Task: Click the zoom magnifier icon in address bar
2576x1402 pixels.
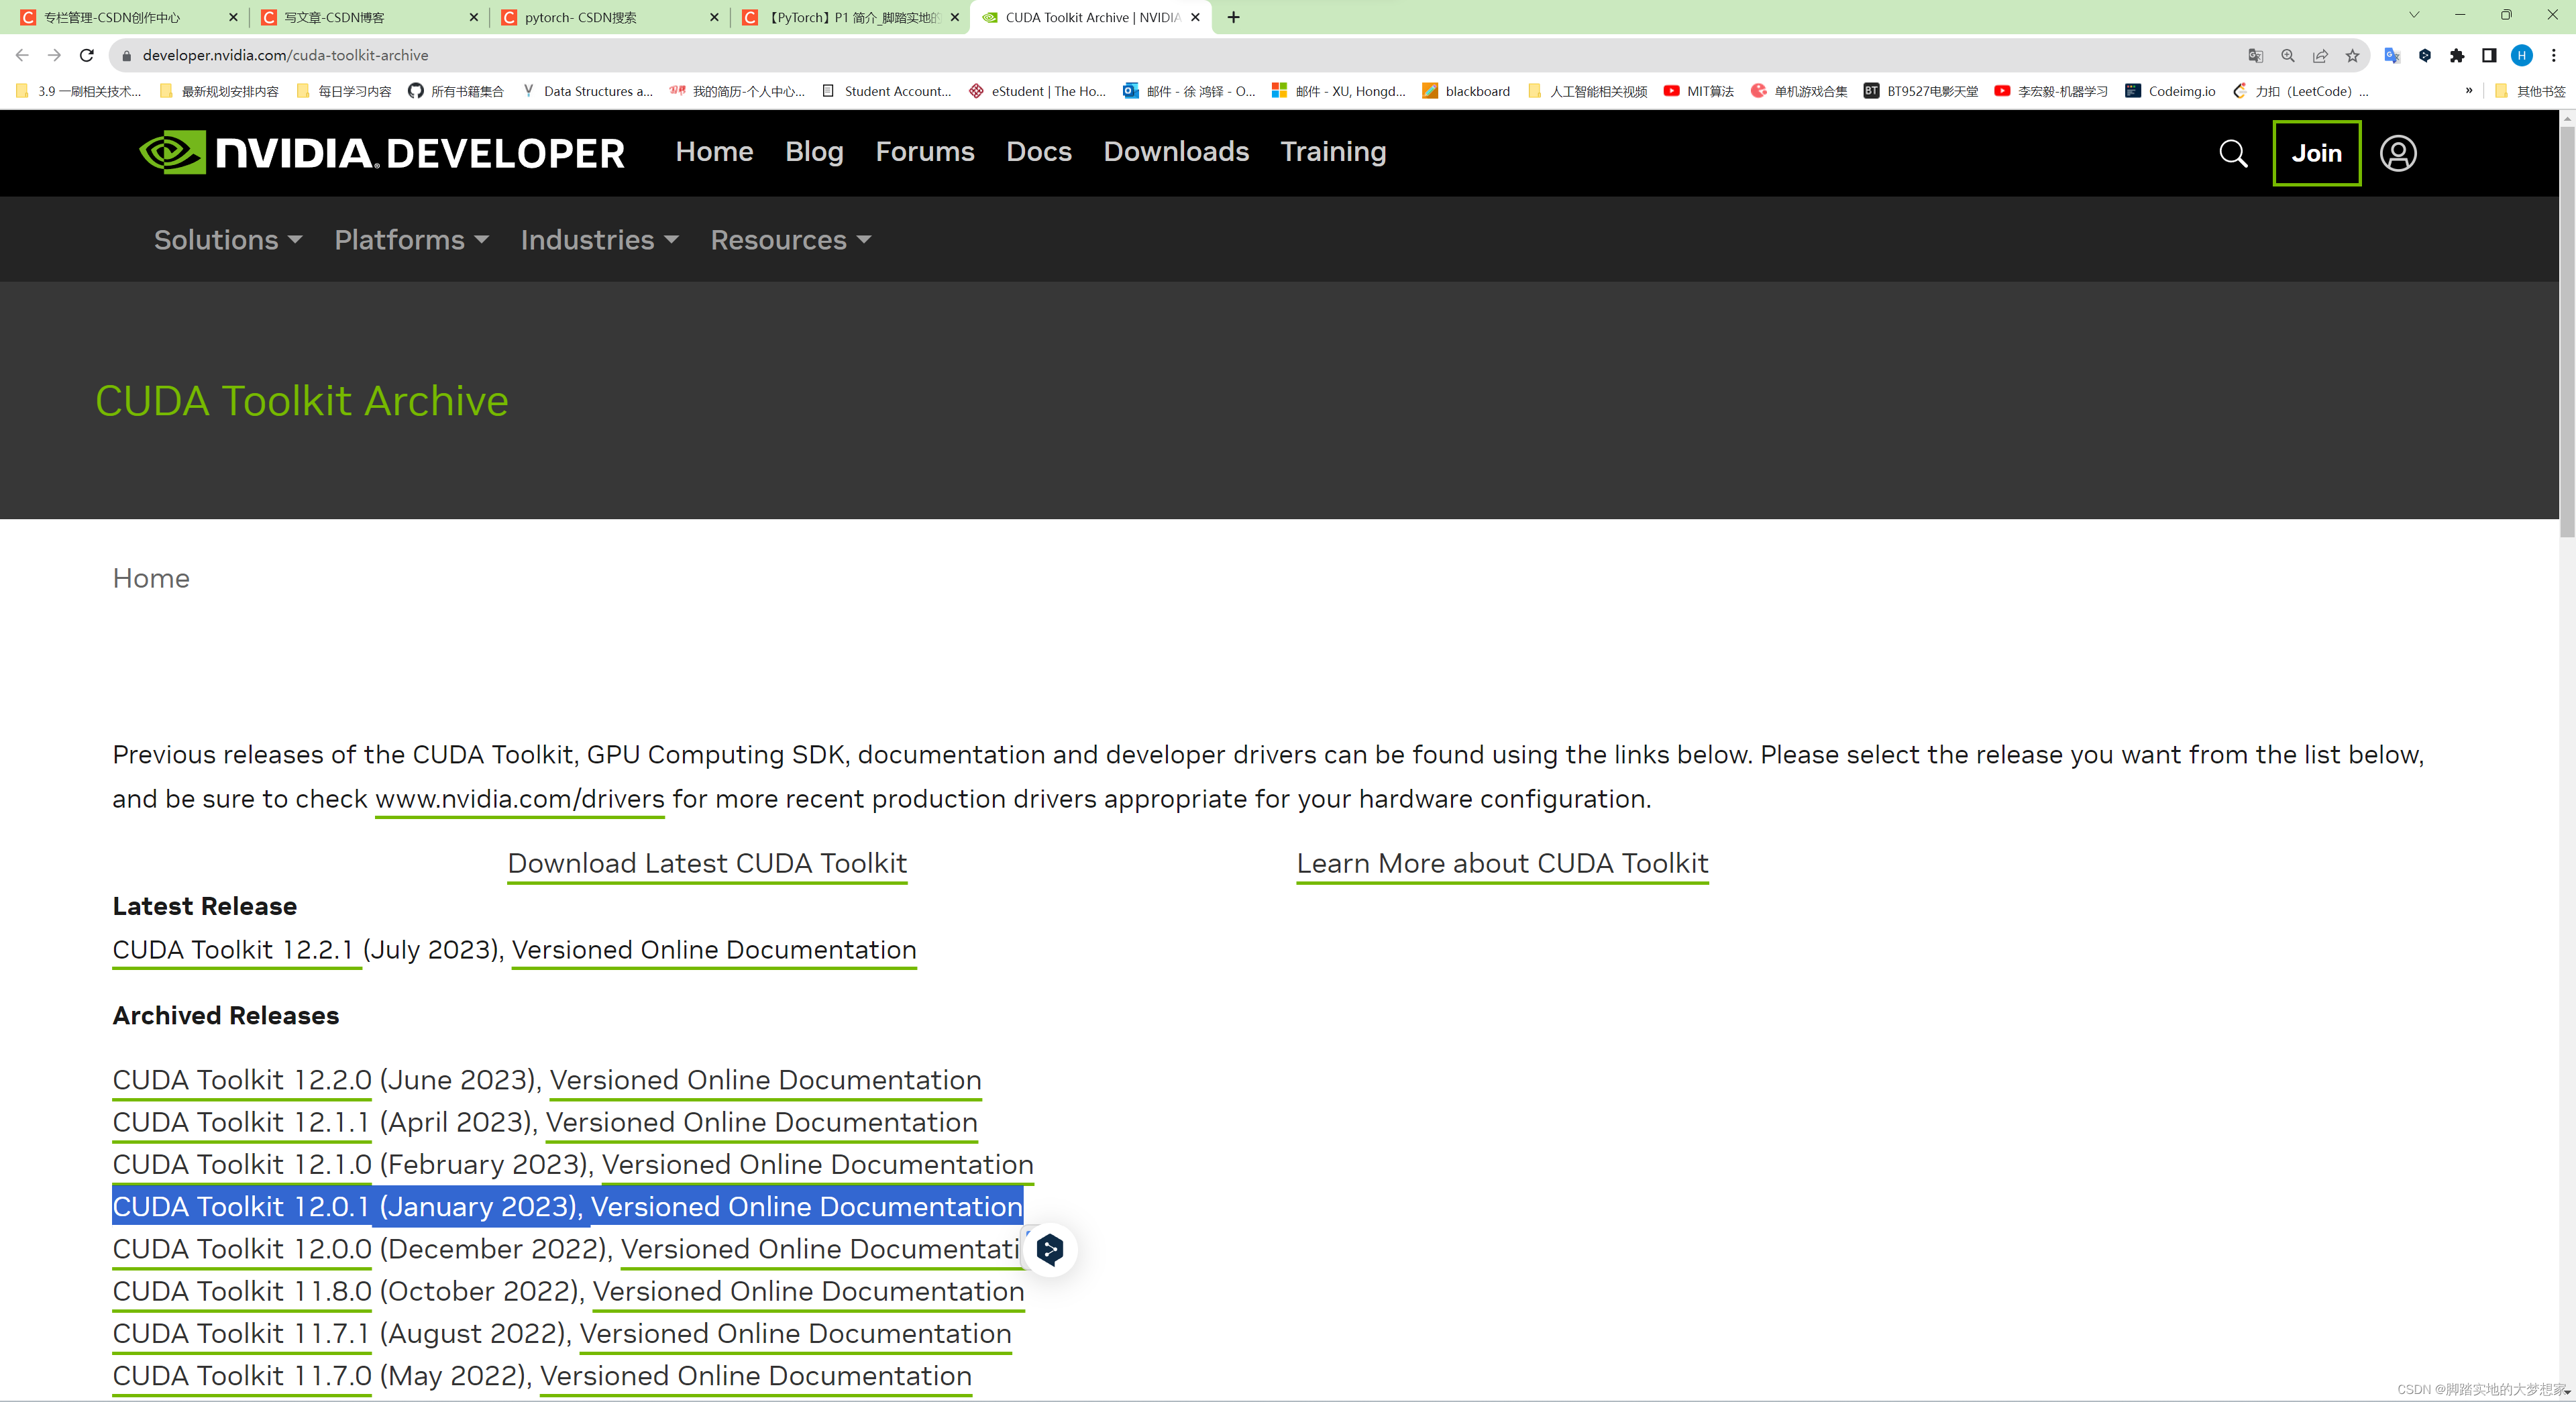Action: pyautogui.click(x=2287, y=56)
